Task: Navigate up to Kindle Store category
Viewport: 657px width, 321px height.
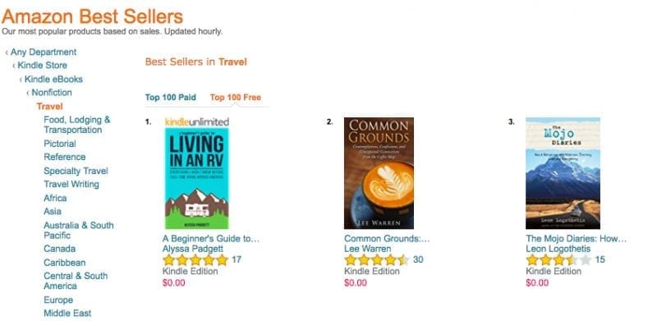Action: pos(43,66)
